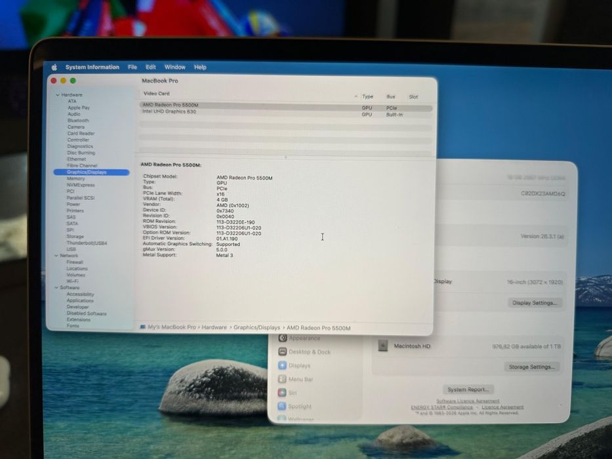
Task: Open the Licence Agreement link
Action: coord(502,407)
